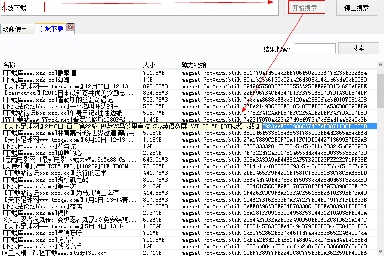Click the 停止搜索 button
The image size is (384, 256).
356,8
